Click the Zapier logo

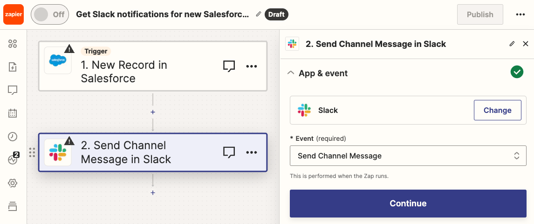pyautogui.click(x=13, y=14)
